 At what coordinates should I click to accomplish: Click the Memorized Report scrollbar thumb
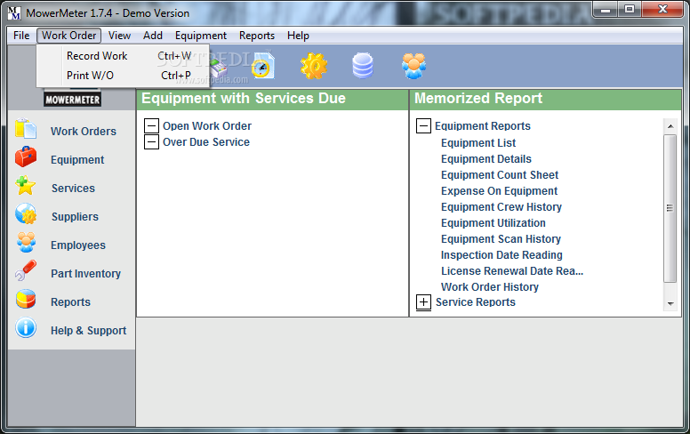(x=670, y=208)
